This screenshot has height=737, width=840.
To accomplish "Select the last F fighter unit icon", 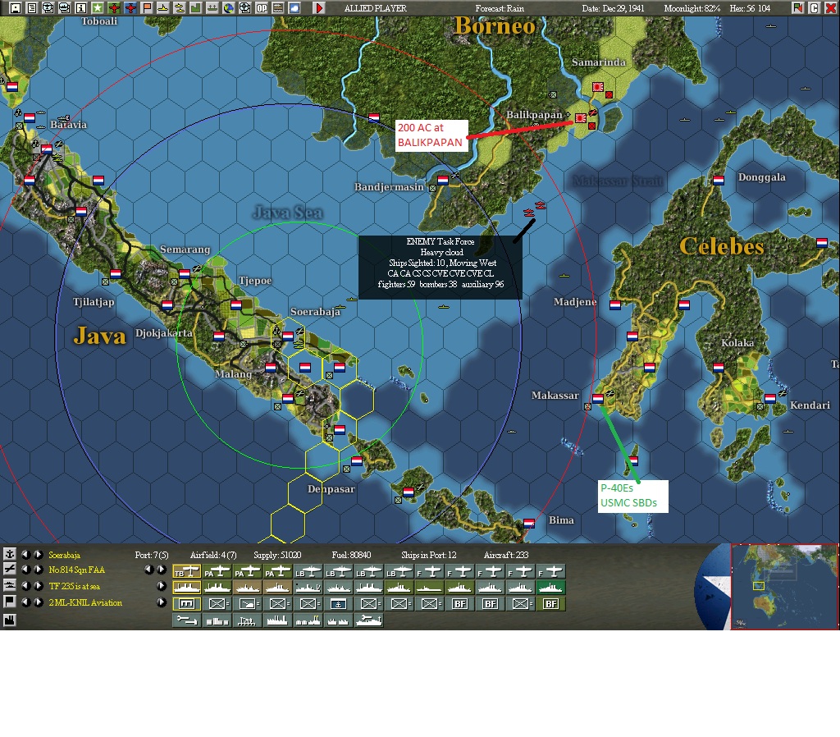I will (x=550, y=571).
